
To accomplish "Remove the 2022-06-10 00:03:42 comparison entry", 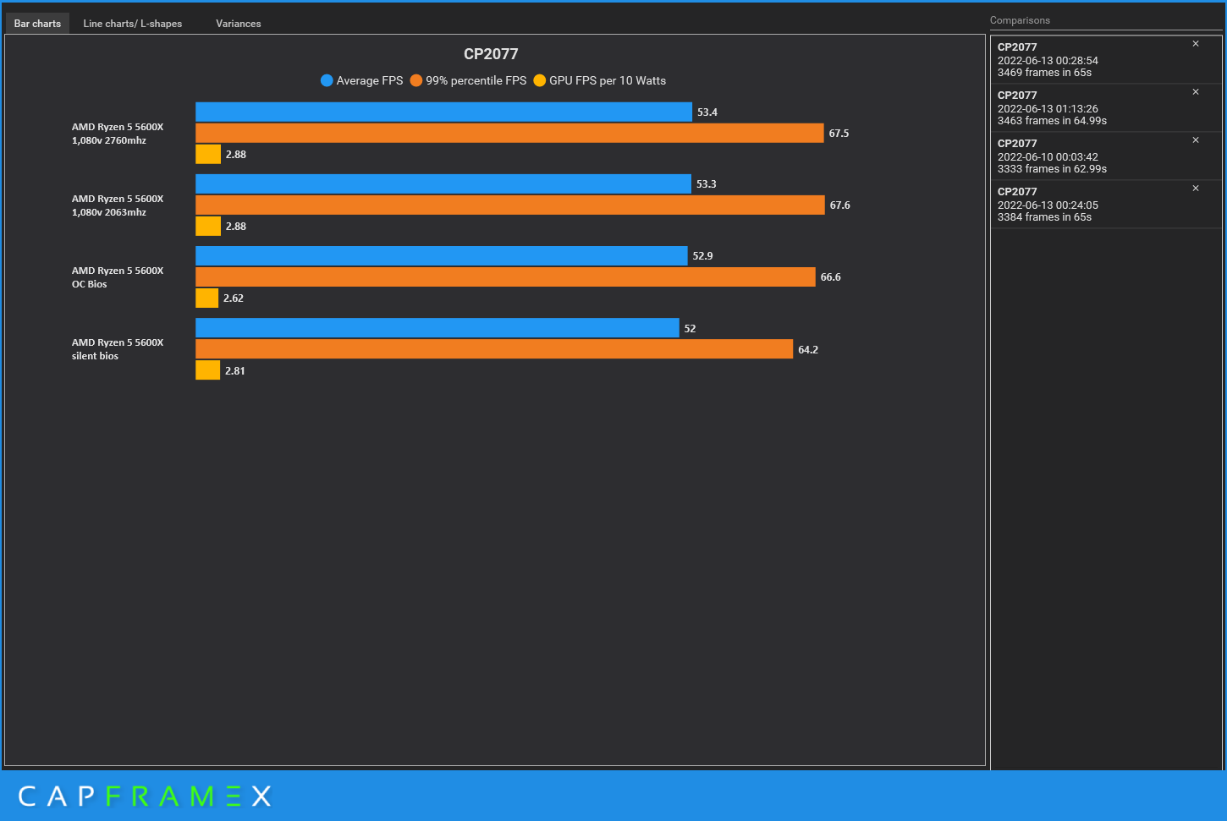I will (1196, 140).
